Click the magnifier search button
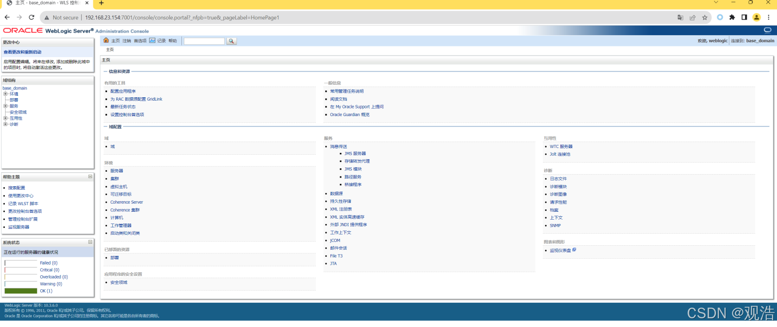This screenshot has width=777, height=327. (x=231, y=41)
